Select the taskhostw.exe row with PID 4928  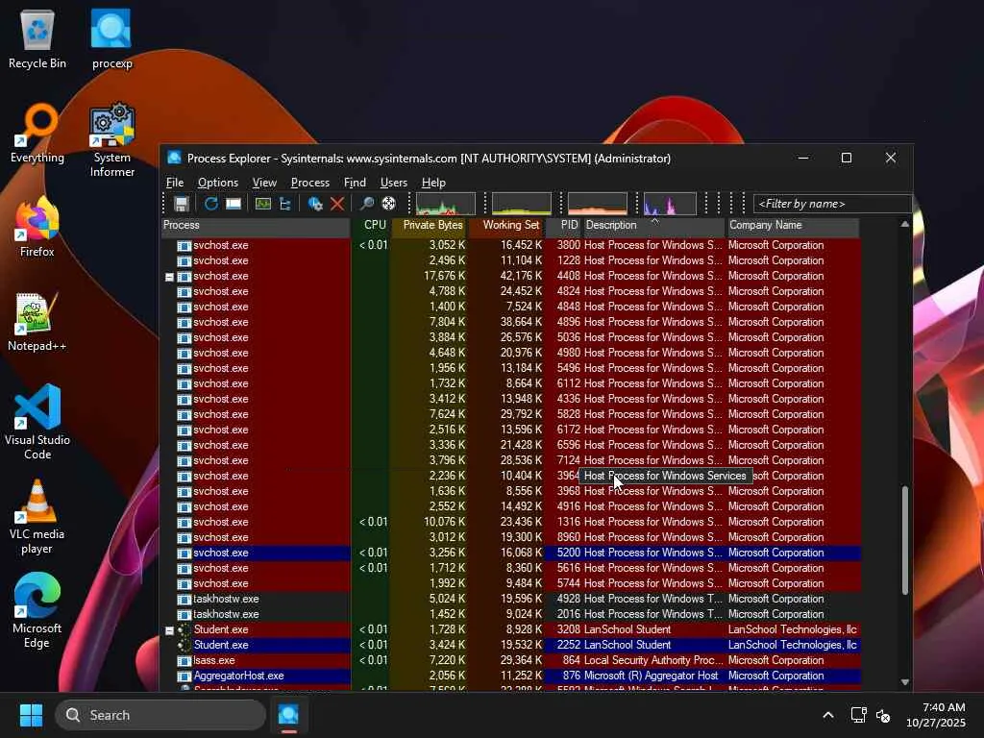click(511, 599)
